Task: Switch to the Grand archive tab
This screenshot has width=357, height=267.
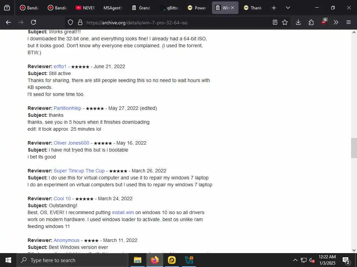Action: tap(141, 8)
